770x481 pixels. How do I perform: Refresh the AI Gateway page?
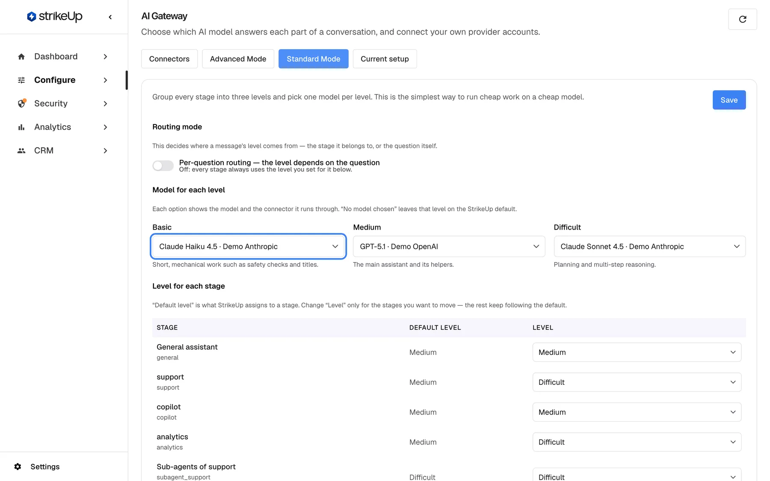742,19
